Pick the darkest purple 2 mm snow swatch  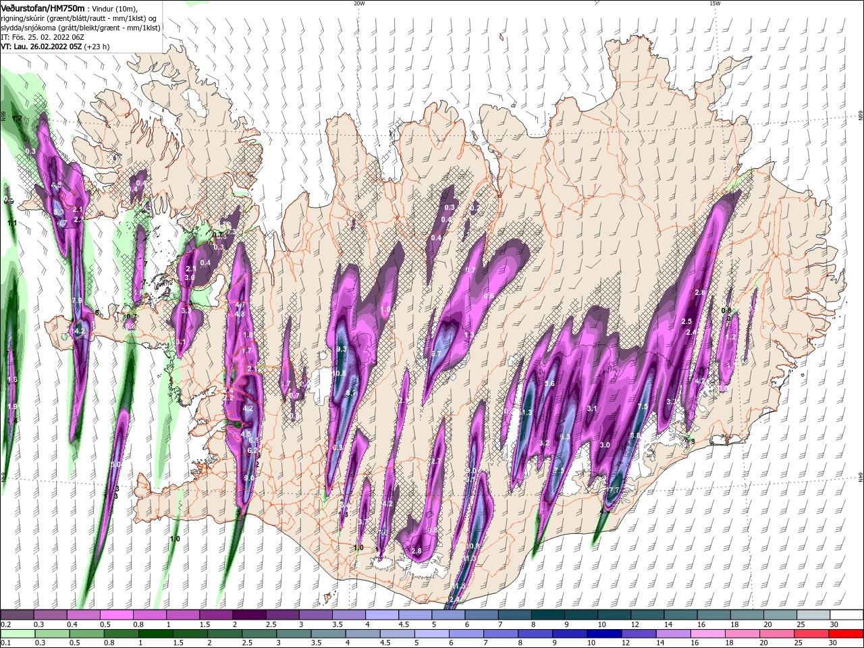pos(249,615)
